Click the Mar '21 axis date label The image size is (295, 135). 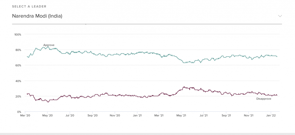click(159, 116)
